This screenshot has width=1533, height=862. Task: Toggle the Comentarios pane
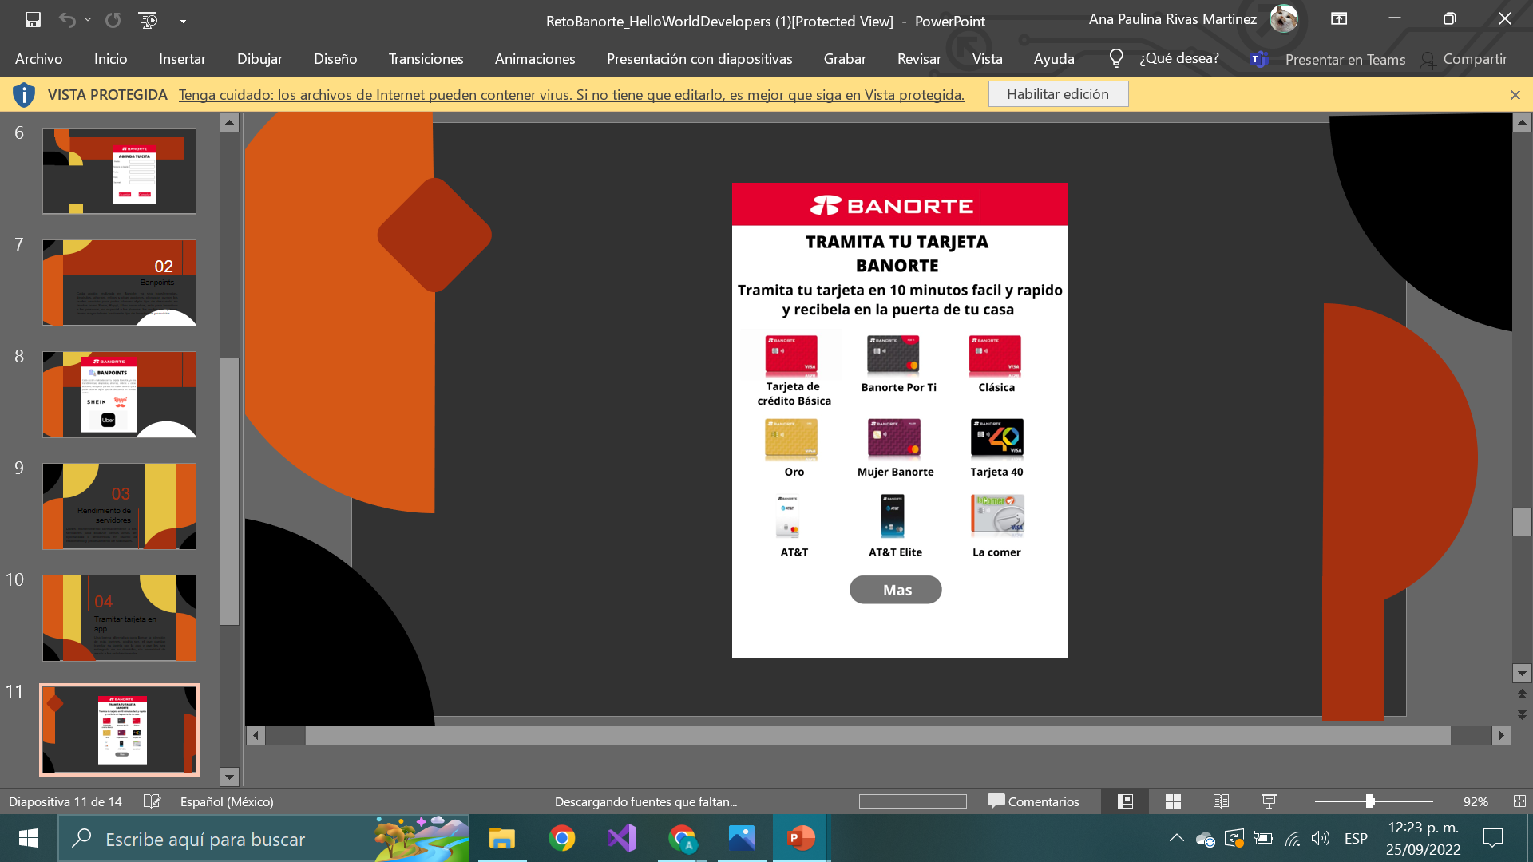click(x=1033, y=801)
